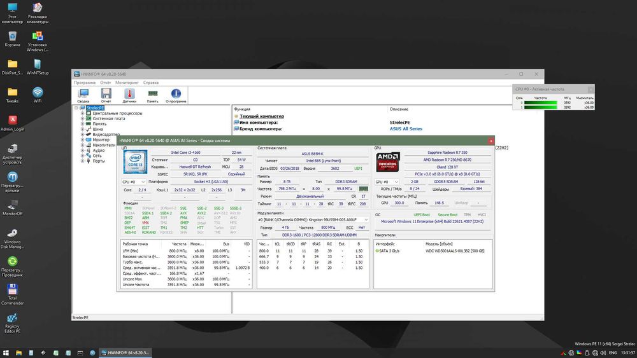The width and height of the screenshot is (637, 358).
Task: Click the SATA 3 Gb/s drive entry
Action: 387,251
